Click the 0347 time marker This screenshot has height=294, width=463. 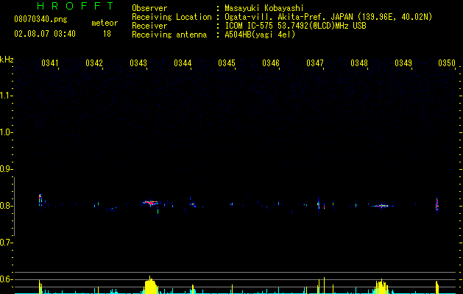pyautogui.click(x=315, y=63)
